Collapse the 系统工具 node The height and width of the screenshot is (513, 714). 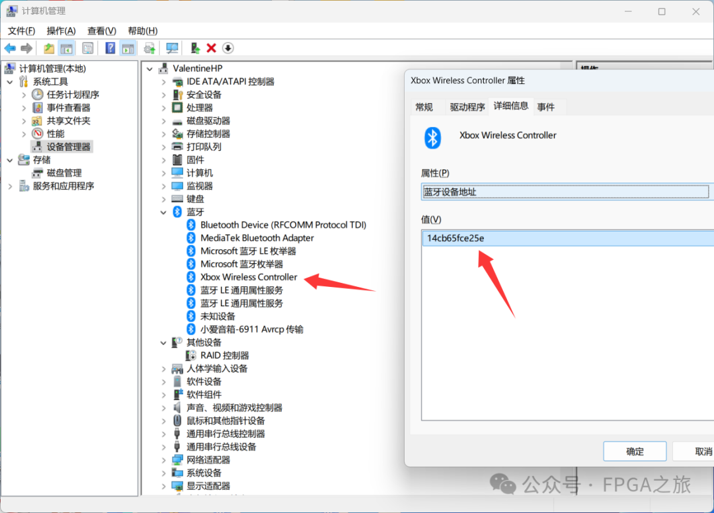pyautogui.click(x=10, y=82)
